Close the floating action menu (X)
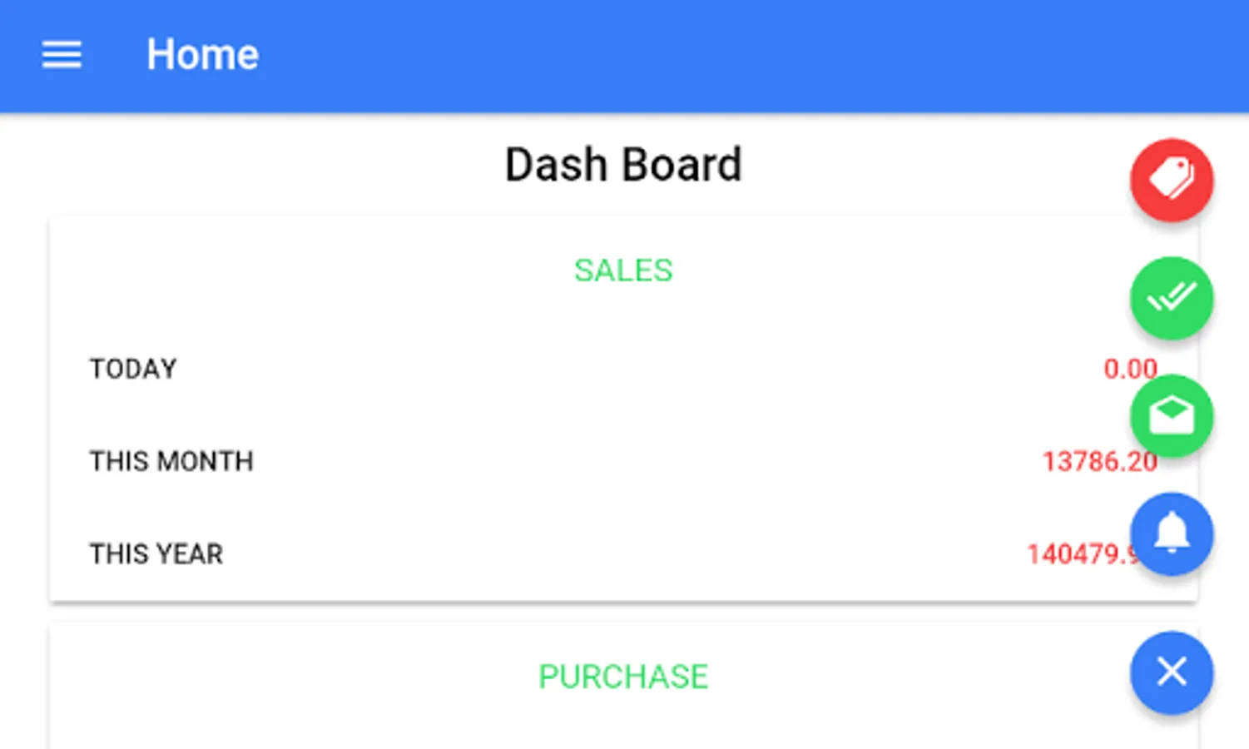This screenshot has height=749, width=1249. (1171, 672)
